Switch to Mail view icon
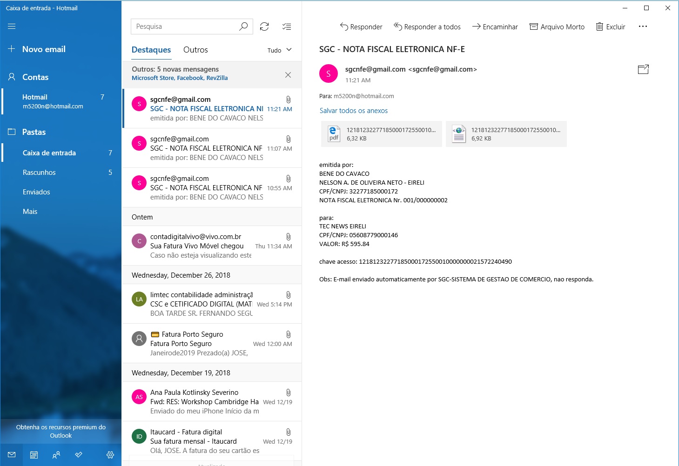 tap(12, 455)
